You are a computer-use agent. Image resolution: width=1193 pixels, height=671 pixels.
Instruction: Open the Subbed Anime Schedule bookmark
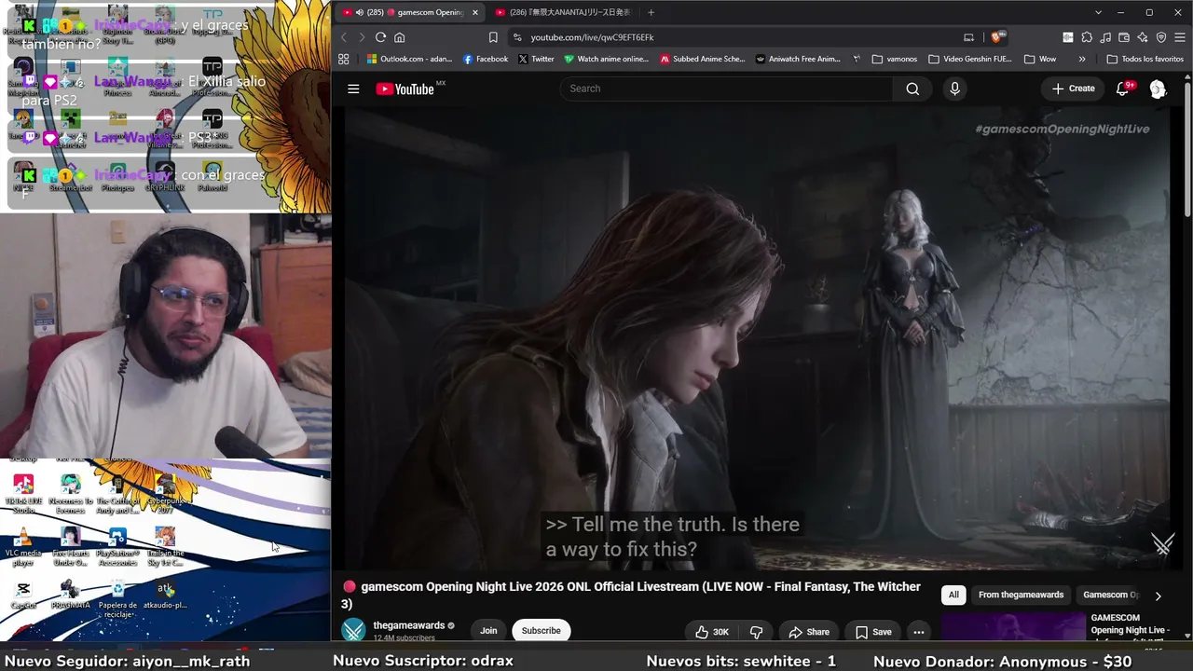pos(703,59)
